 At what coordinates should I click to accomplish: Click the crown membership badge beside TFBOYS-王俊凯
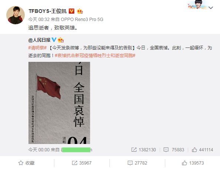(80, 11)
